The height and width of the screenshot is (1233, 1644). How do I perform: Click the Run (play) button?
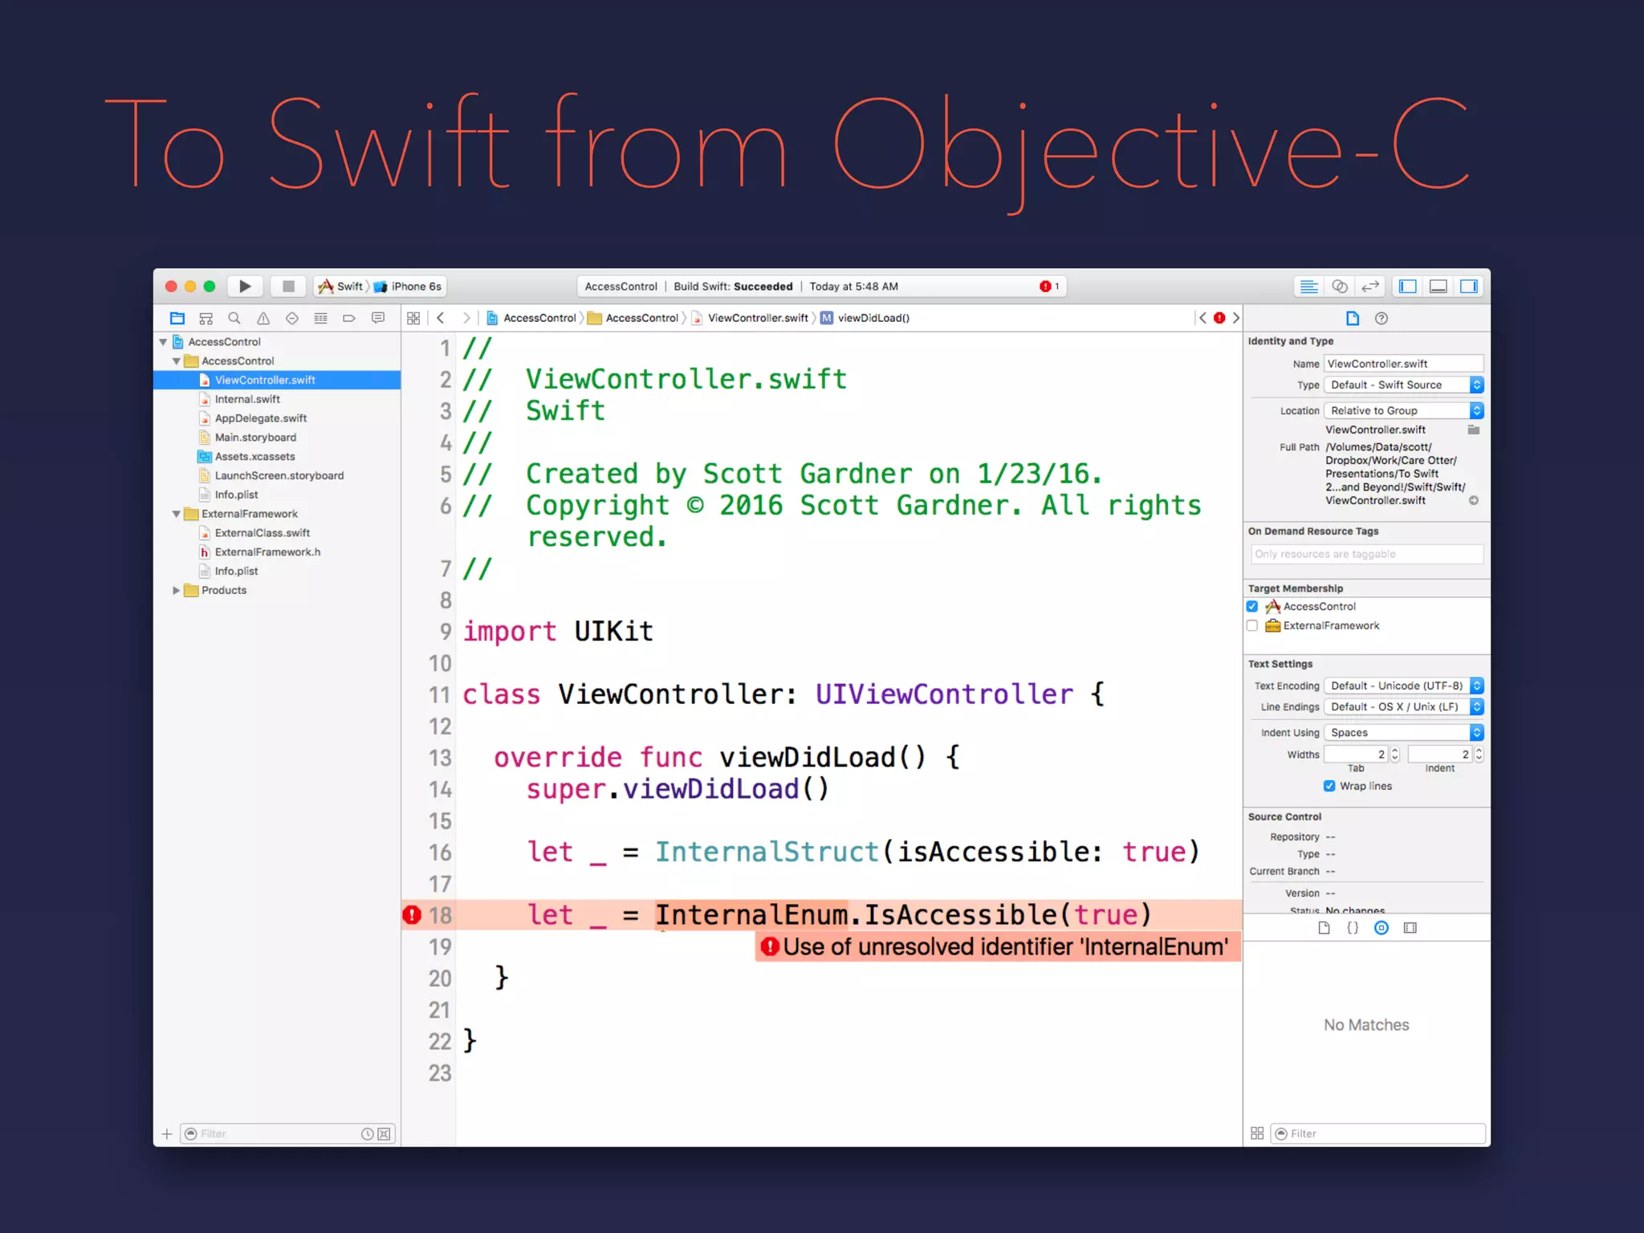point(245,287)
